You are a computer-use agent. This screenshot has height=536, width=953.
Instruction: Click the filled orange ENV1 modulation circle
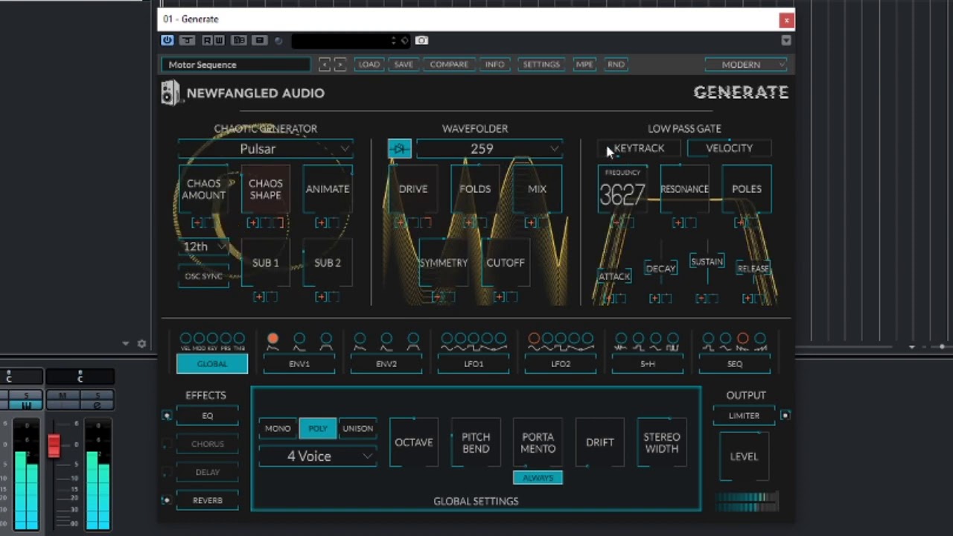click(x=272, y=339)
